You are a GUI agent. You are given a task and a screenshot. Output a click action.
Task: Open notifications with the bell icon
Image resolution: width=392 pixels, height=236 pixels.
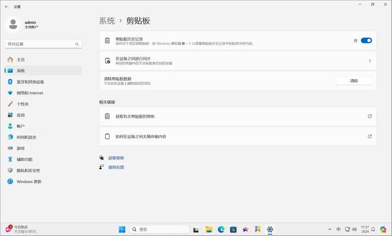coord(373,229)
